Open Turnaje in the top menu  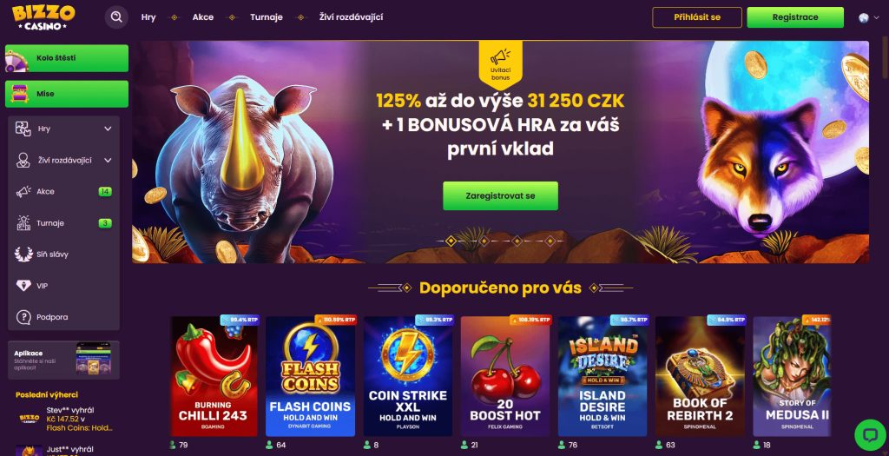coord(267,17)
